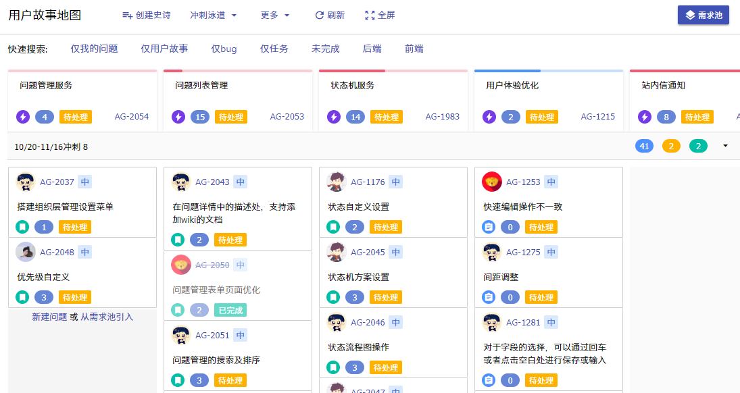This screenshot has width=740, height=393.
Task: Enter fullscreen with the 全屏 item
Action: pyautogui.click(x=380, y=15)
